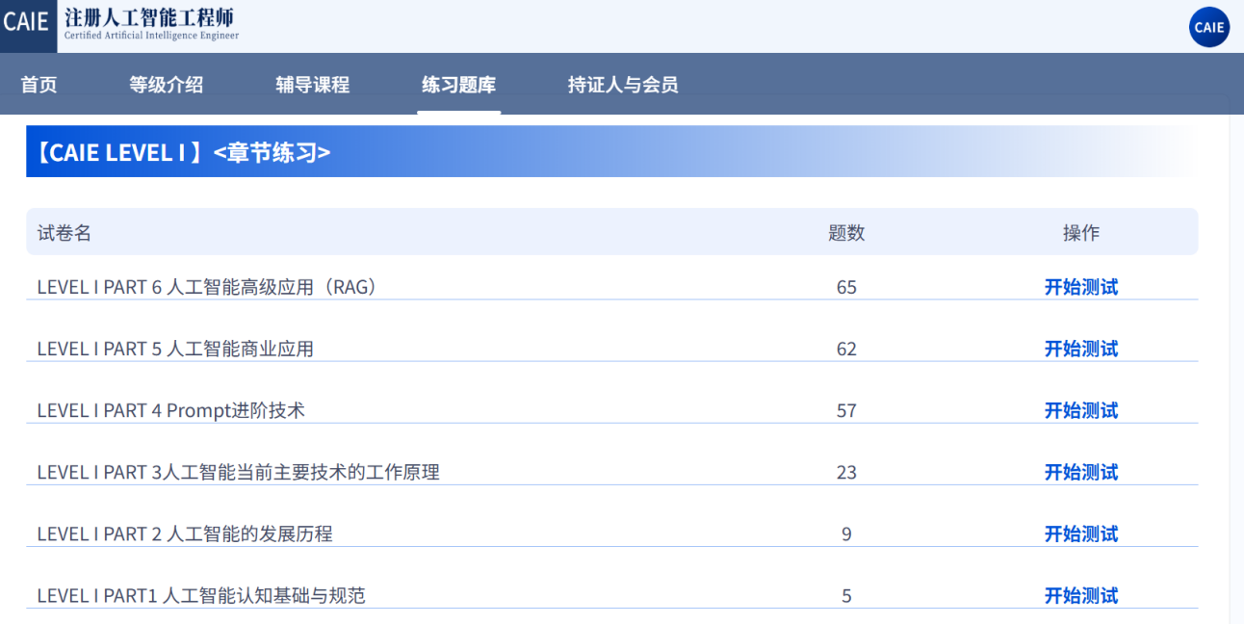Click the question count 65
Screen dimensions: 1244x624
pyautogui.click(x=846, y=287)
